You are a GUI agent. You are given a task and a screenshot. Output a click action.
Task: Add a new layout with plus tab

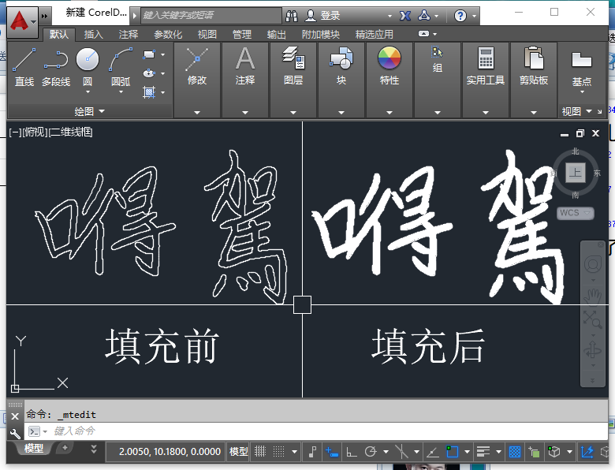[x=65, y=448]
